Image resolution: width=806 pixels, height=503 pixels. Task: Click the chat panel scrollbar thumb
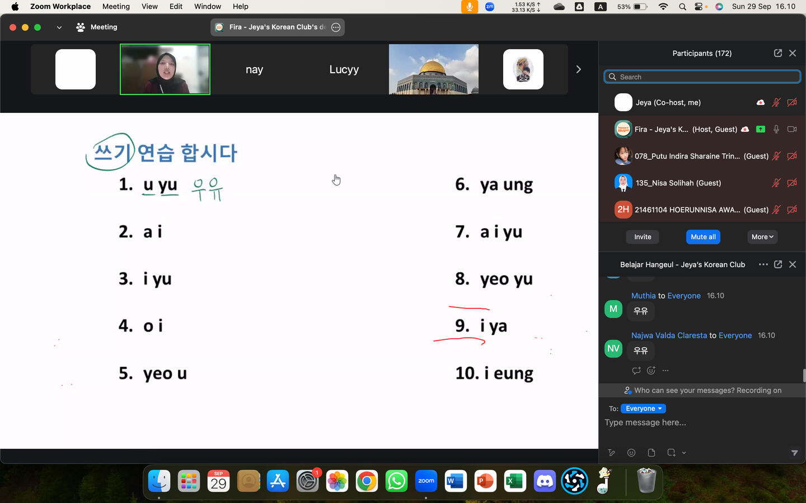[x=804, y=376]
